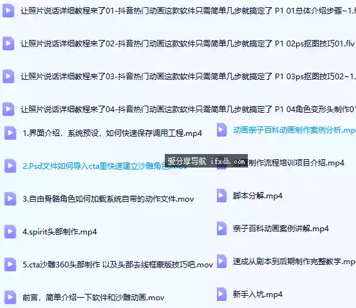The height and width of the screenshot is (308, 356).
Task: Open 速成从剧本到后期制作完整教学 file
Action: (x=294, y=262)
